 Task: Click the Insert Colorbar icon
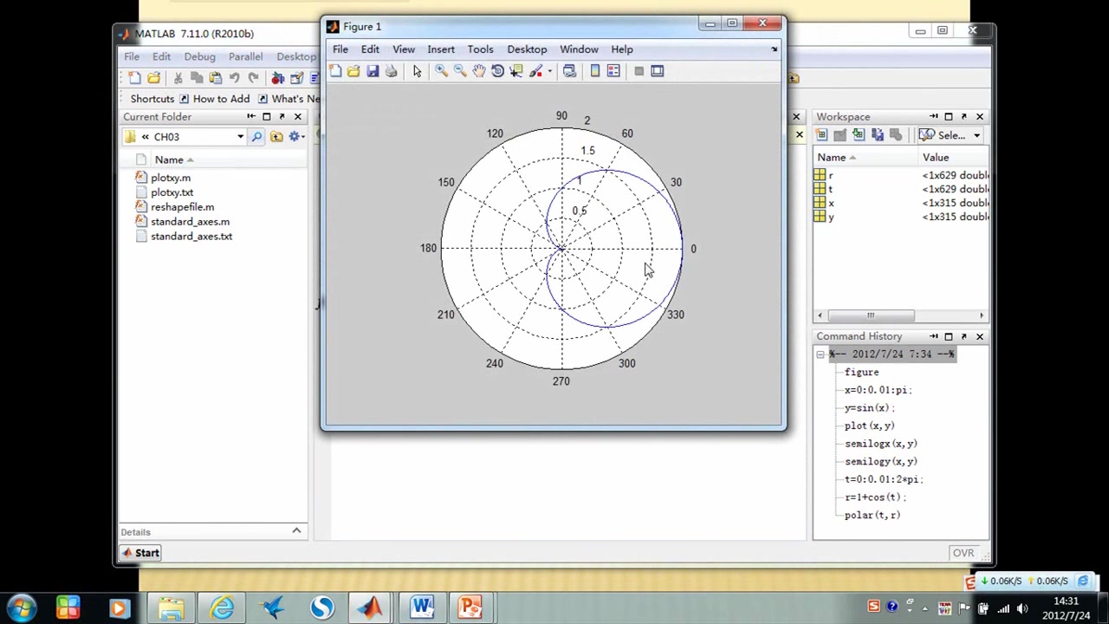(x=594, y=71)
